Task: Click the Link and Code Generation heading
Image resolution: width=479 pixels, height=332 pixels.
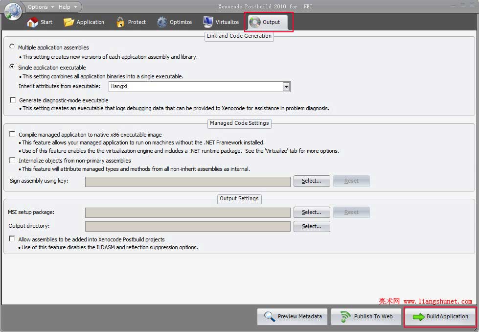Action: coord(239,36)
